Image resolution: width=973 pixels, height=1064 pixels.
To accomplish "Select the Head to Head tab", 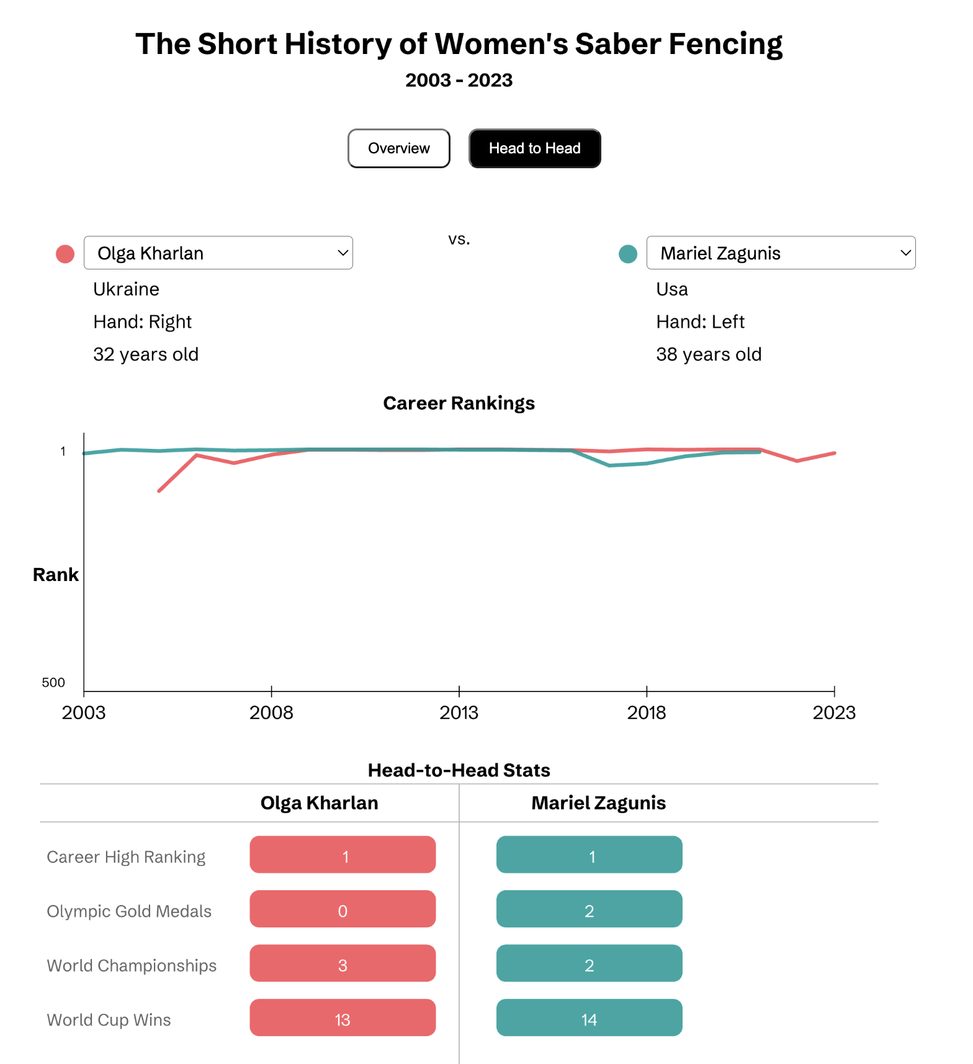I will tap(534, 148).
